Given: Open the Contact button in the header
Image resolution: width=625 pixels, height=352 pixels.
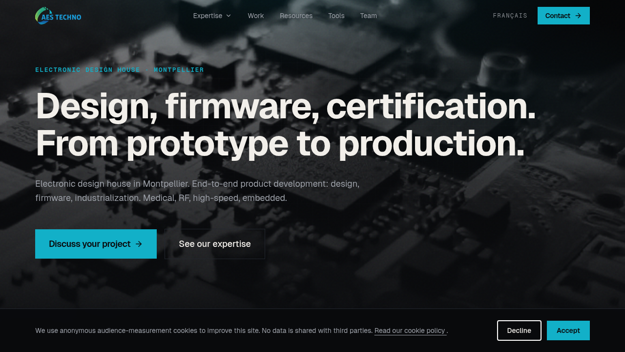Looking at the screenshot, I should coord(563,16).
